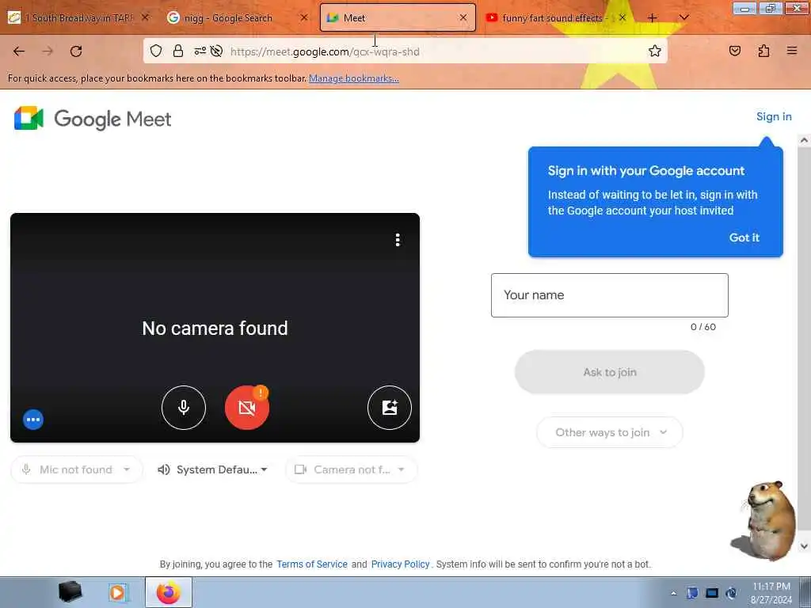Open the Save to Pocket icon
The height and width of the screenshot is (608, 811).
[734, 51]
